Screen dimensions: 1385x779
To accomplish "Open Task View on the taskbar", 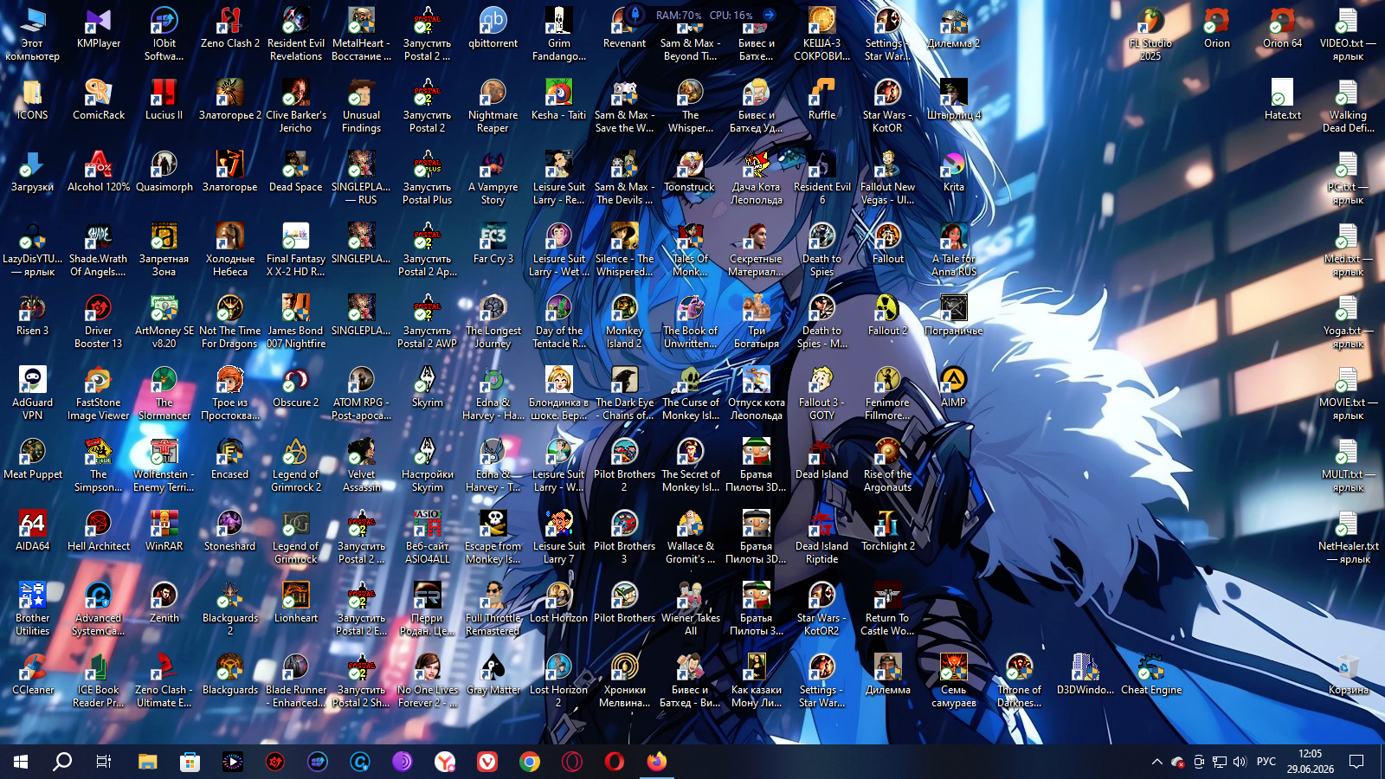I will [x=104, y=762].
